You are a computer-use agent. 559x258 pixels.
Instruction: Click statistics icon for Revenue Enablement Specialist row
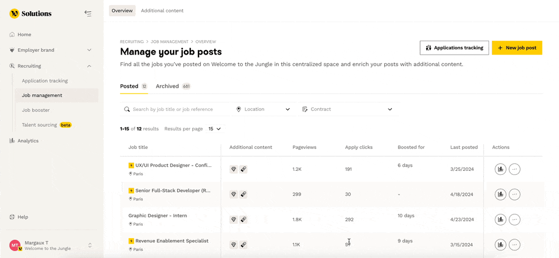500,245
